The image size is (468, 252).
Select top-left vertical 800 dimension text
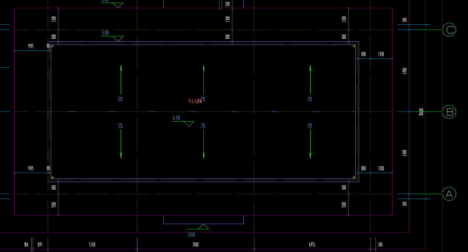[54, 37]
